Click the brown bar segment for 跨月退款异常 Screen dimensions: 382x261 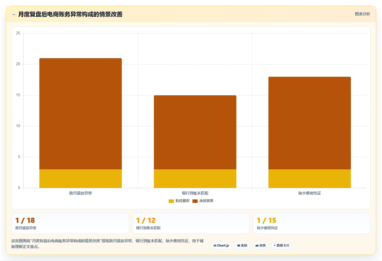point(81,114)
